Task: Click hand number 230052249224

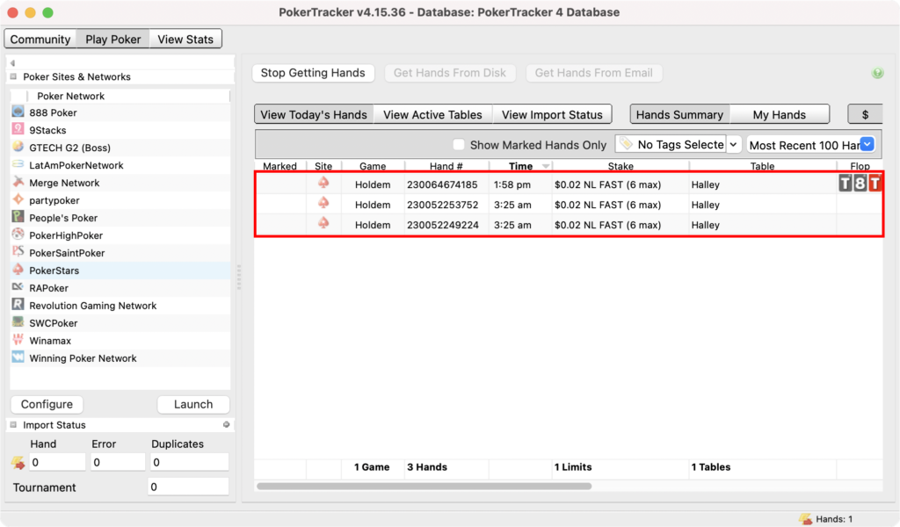Action: 443,225
